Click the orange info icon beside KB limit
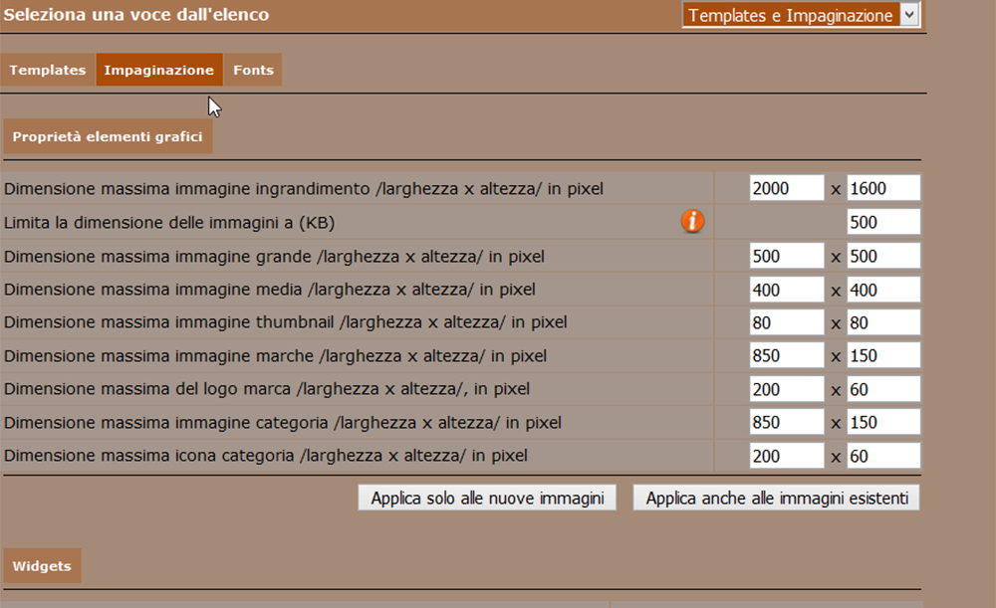 692,222
